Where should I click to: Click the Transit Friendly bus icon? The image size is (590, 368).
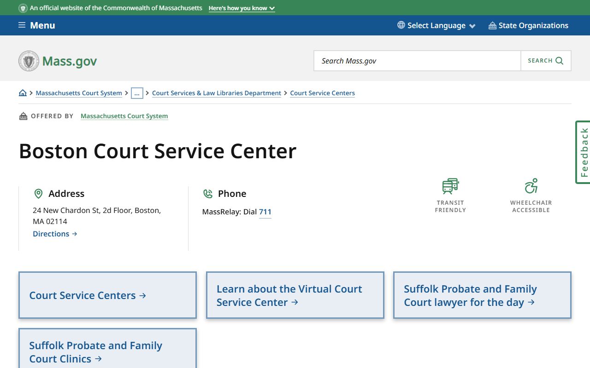click(450, 186)
